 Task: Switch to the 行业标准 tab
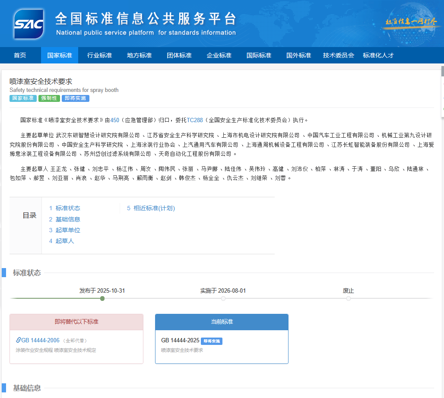pyautogui.click(x=99, y=55)
